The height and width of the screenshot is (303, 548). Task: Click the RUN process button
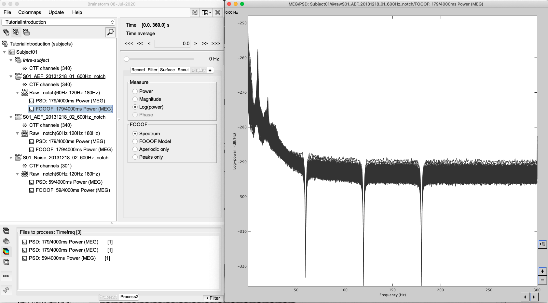(x=6, y=276)
